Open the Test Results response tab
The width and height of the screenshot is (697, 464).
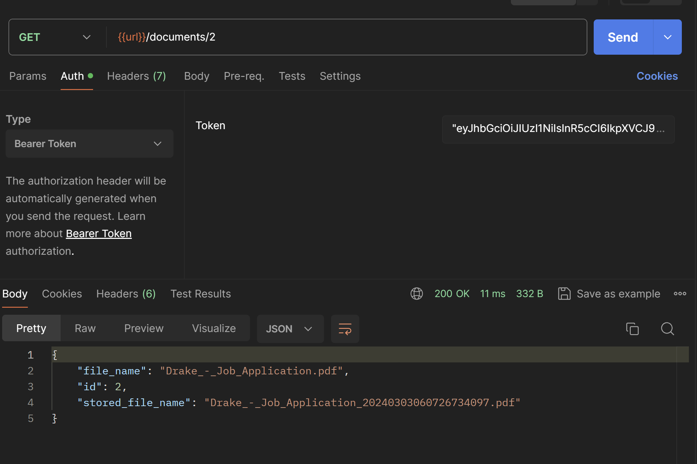tap(200, 294)
